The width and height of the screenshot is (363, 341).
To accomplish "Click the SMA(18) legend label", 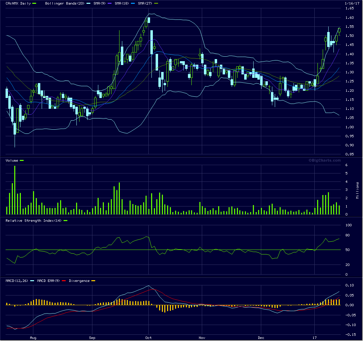I will [122, 3].
